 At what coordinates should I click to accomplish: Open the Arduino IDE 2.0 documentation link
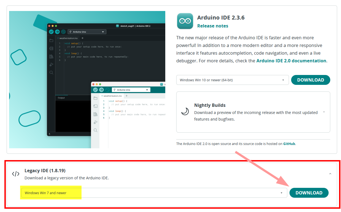[x=291, y=61]
